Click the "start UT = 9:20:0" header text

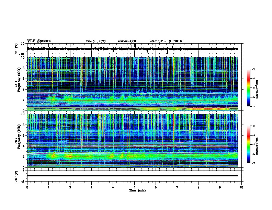point(166,41)
